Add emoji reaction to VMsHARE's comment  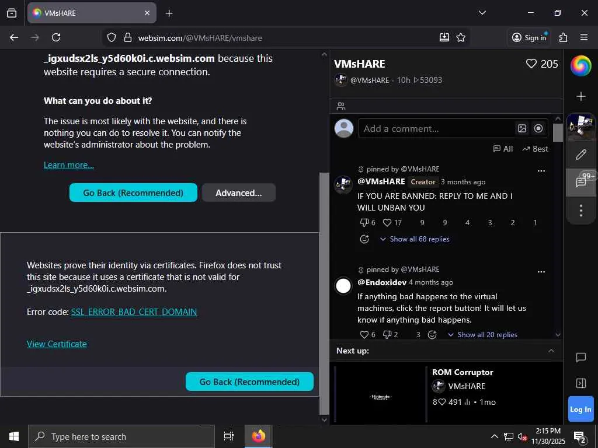click(x=364, y=239)
